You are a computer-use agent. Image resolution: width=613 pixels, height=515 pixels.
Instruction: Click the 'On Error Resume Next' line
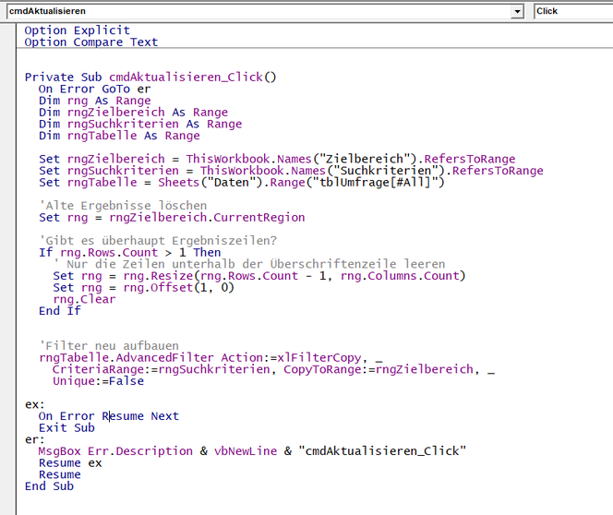coord(109,416)
